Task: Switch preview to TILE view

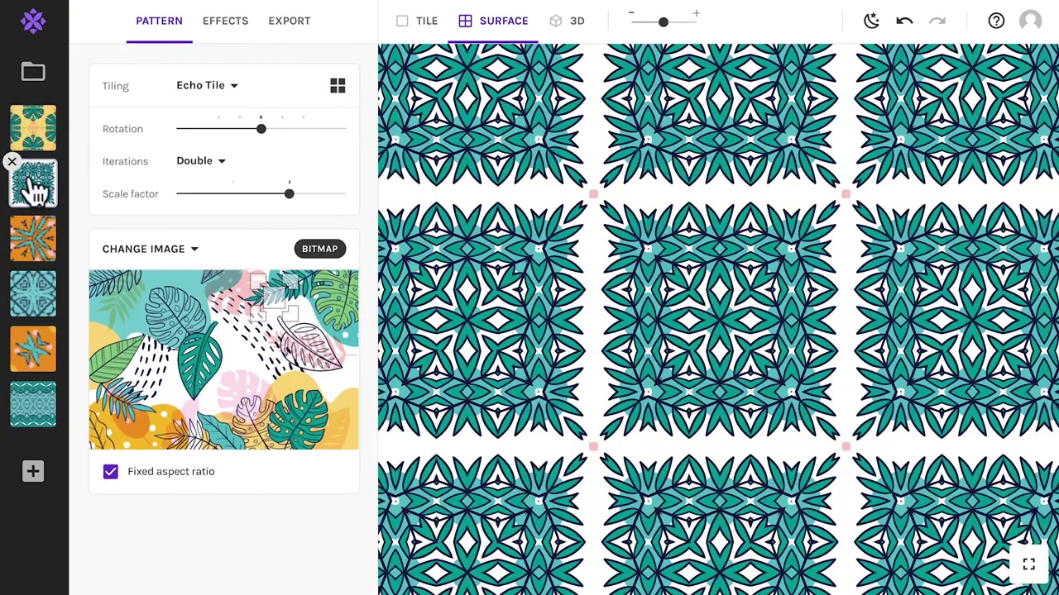Action: click(x=417, y=21)
